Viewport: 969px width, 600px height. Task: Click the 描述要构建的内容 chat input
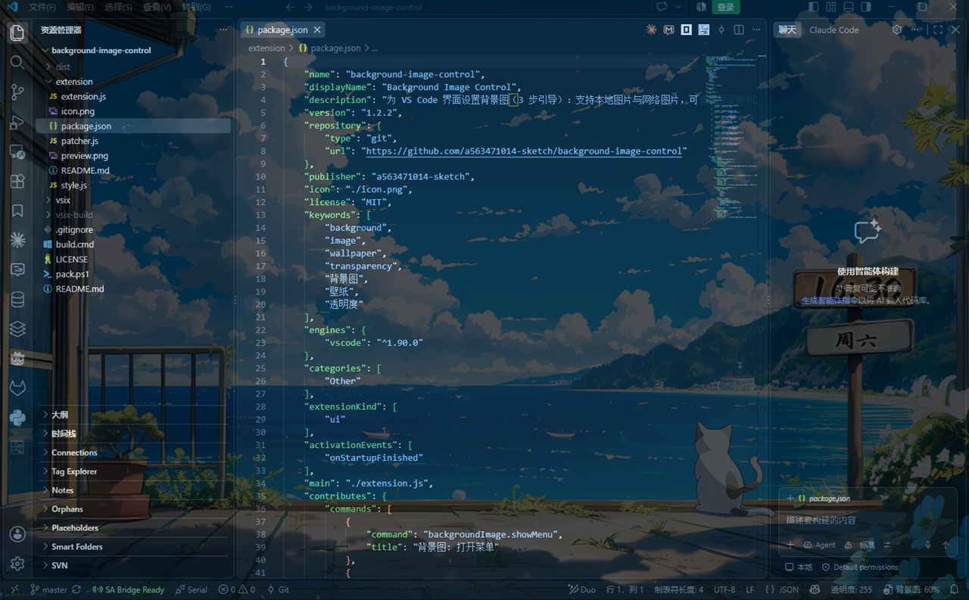click(x=866, y=520)
